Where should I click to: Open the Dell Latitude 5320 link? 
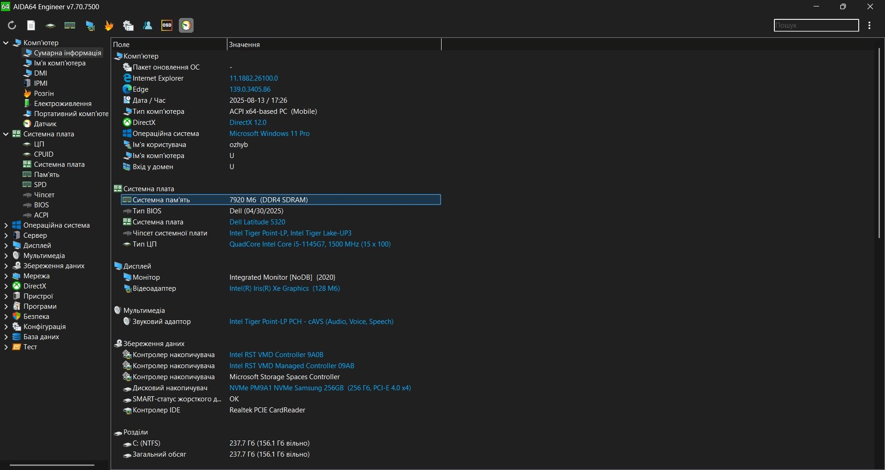point(257,222)
